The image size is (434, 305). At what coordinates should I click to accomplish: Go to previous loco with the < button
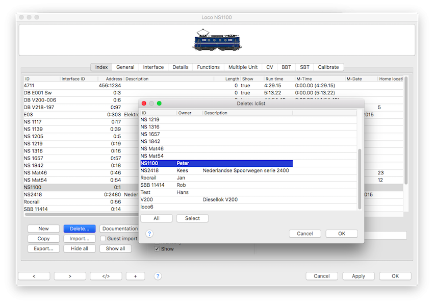pyautogui.click(x=34, y=276)
